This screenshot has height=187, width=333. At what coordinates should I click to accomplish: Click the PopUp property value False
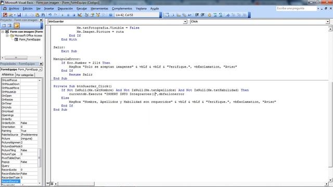click(x=29, y=162)
